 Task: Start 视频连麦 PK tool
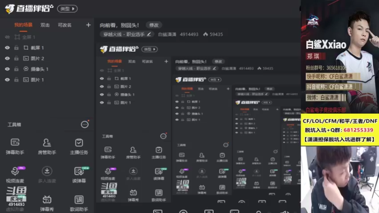[x=15, y=175]
